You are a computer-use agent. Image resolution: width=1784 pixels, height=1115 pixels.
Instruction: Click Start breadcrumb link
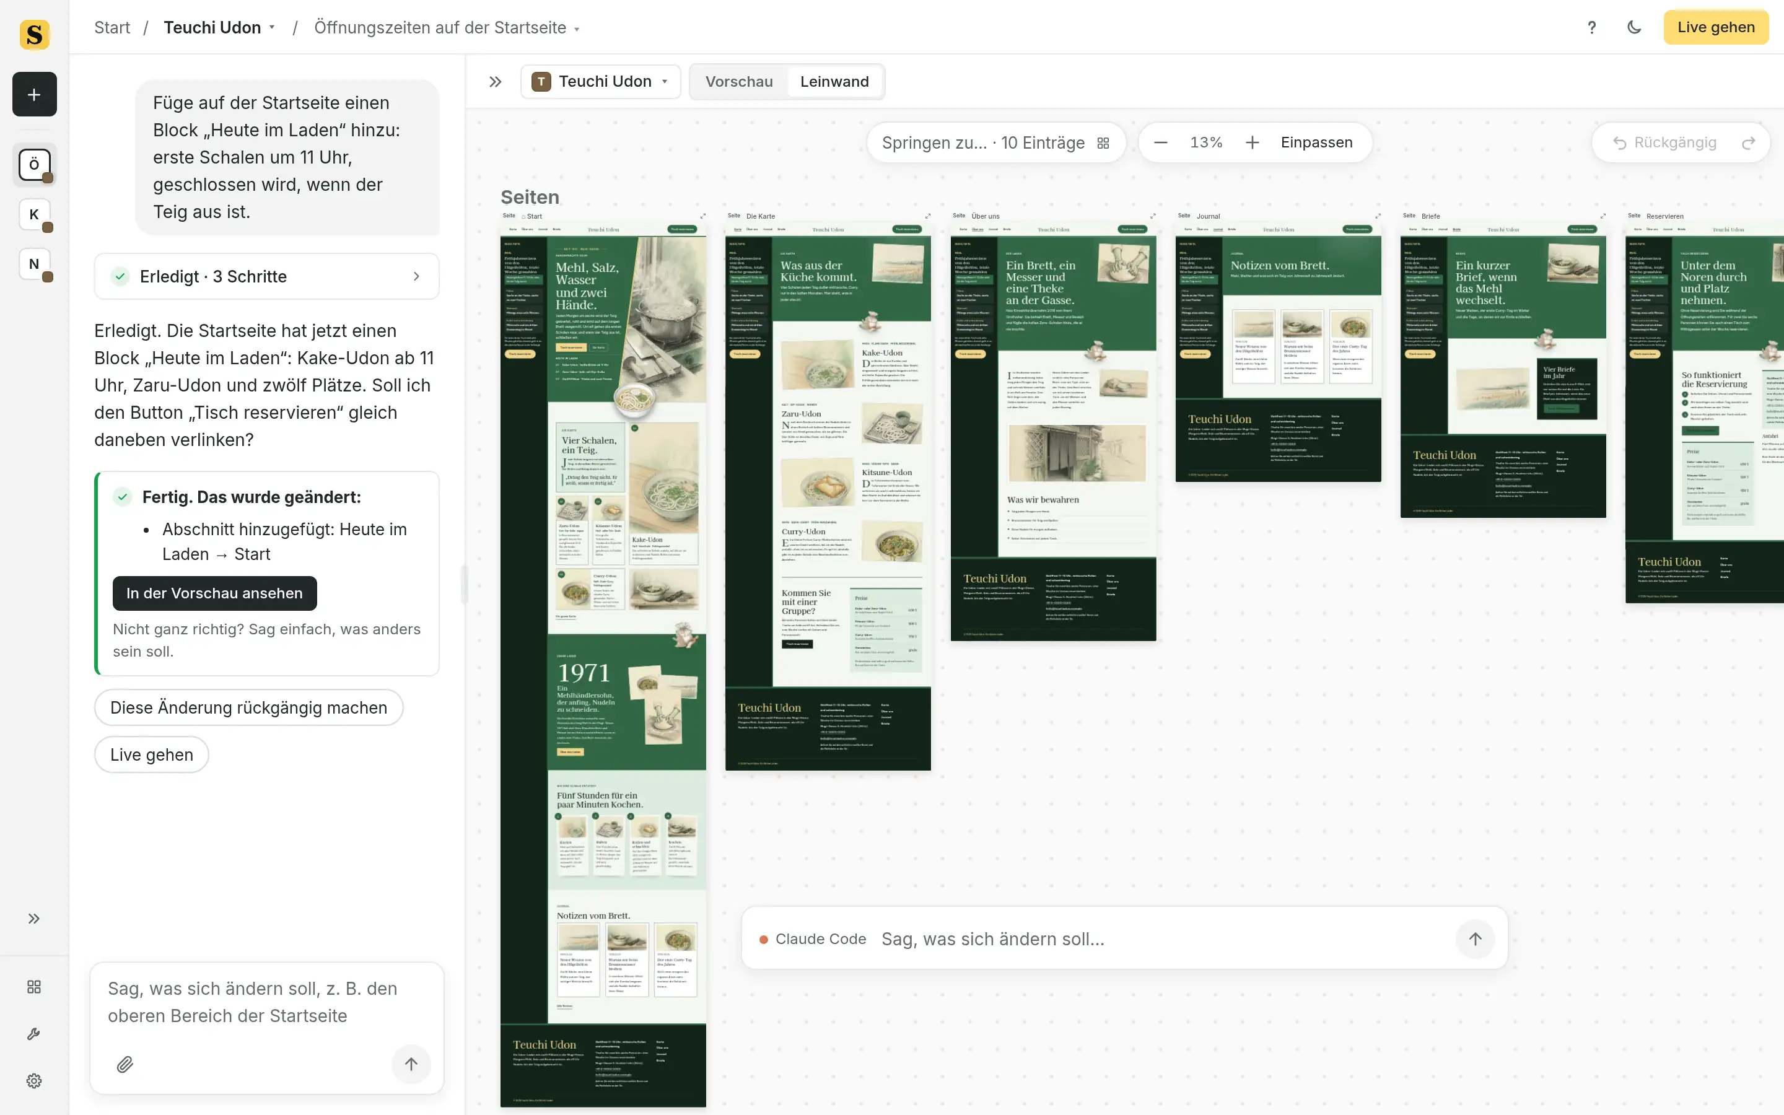click(x=112, y=27)
